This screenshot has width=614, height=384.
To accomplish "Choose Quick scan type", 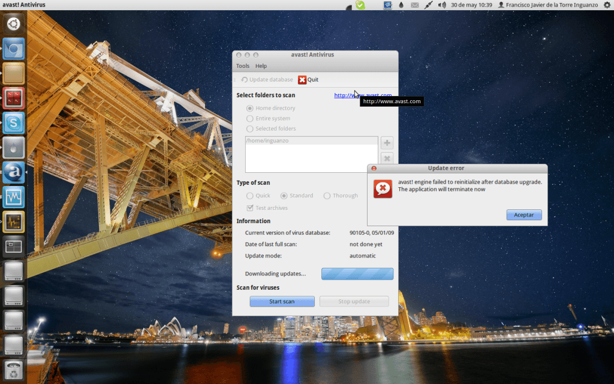I will click(x=249, y=196).
